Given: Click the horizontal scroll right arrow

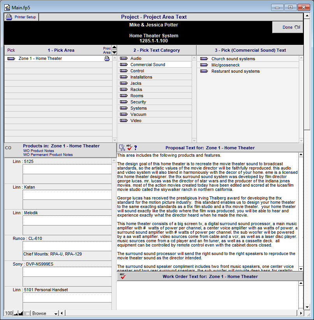Looking at the screenshot, I should [300, 313].
